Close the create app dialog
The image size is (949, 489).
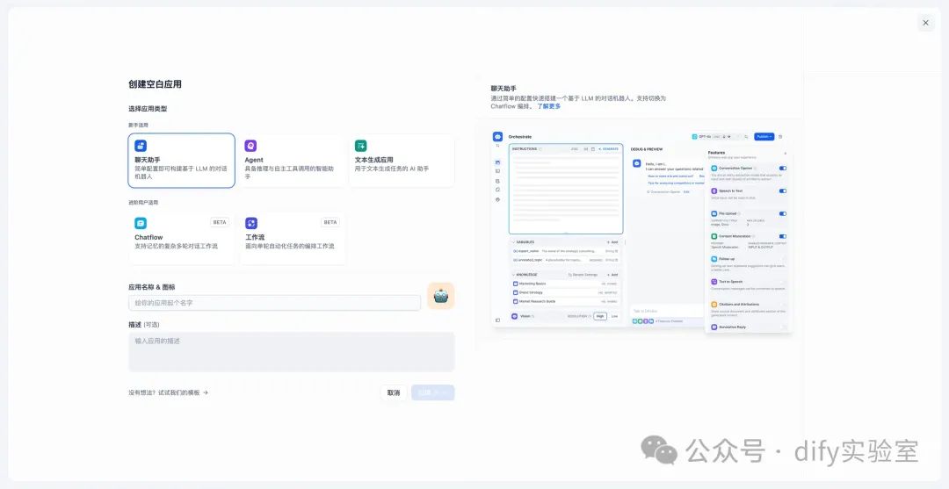tap(925, 23)
